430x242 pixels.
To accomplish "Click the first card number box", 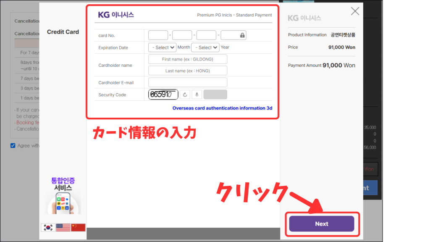I will 158,35.
